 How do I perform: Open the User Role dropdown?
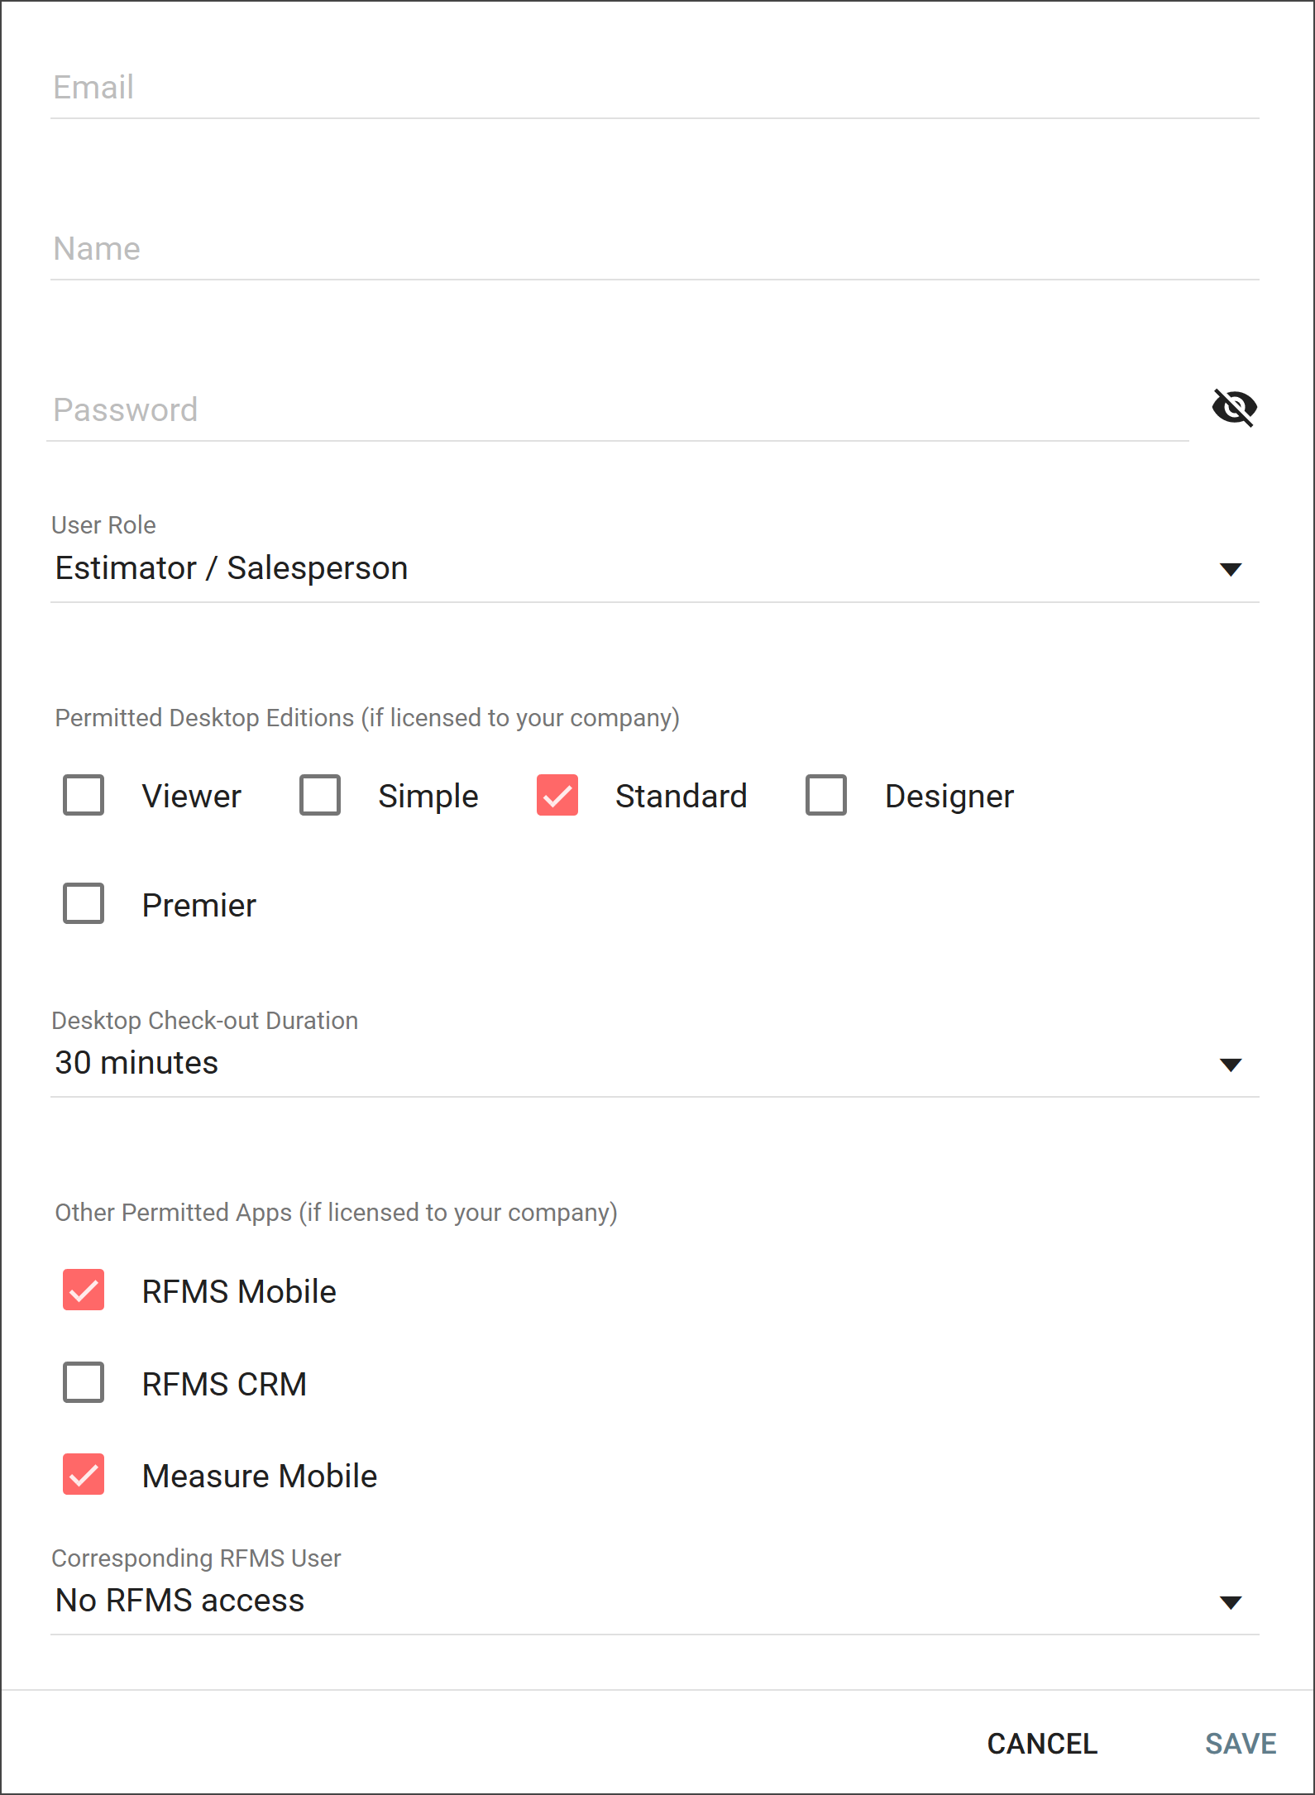[629, 569]
